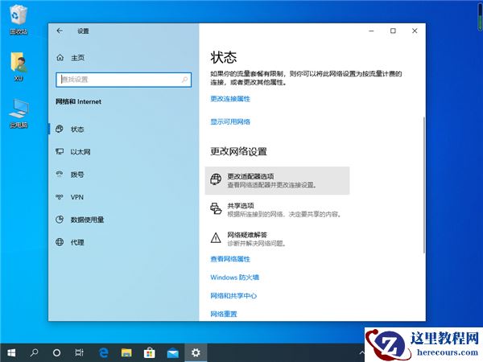Switch to 代理 section label

(x=77, y=242)
